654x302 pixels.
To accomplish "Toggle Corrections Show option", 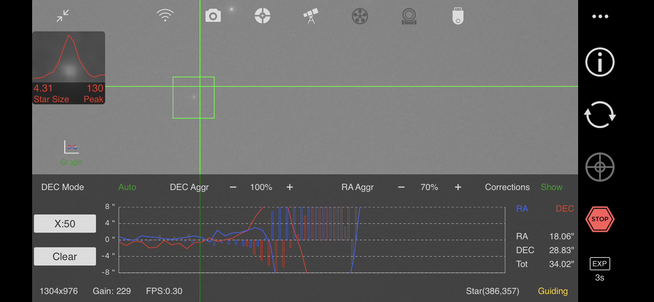I will [x=551, y=187].
